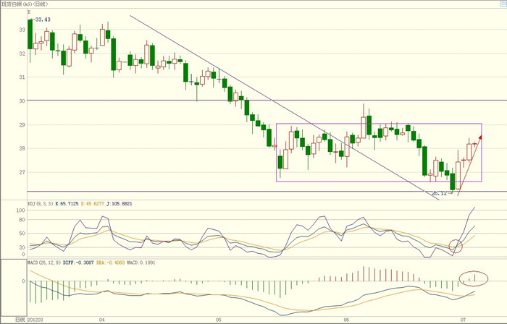The image size is (507, 324).
Task: Click the 06 month label on time axis
Action: pos(347,320)
